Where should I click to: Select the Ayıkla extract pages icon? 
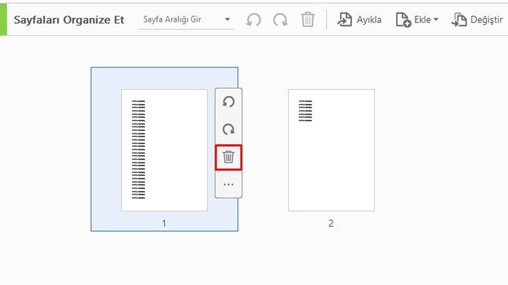pos(345,19)
